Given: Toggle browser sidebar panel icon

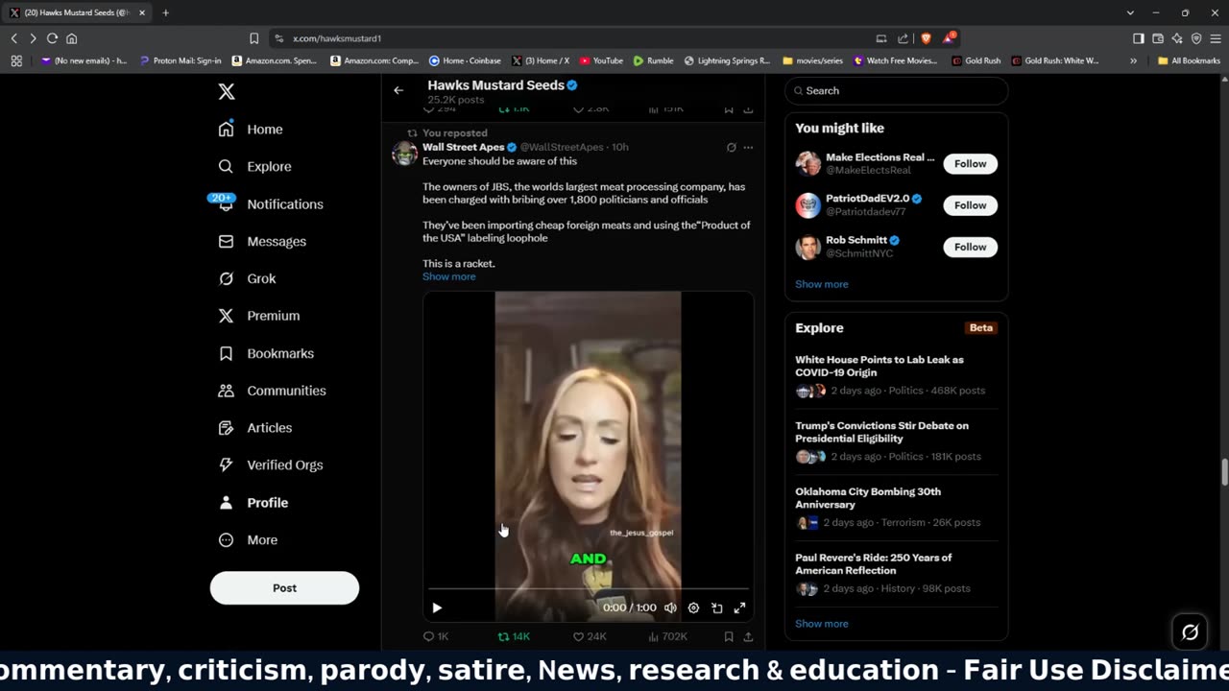Looking at the screenshot, I should tap(1138, 38).
